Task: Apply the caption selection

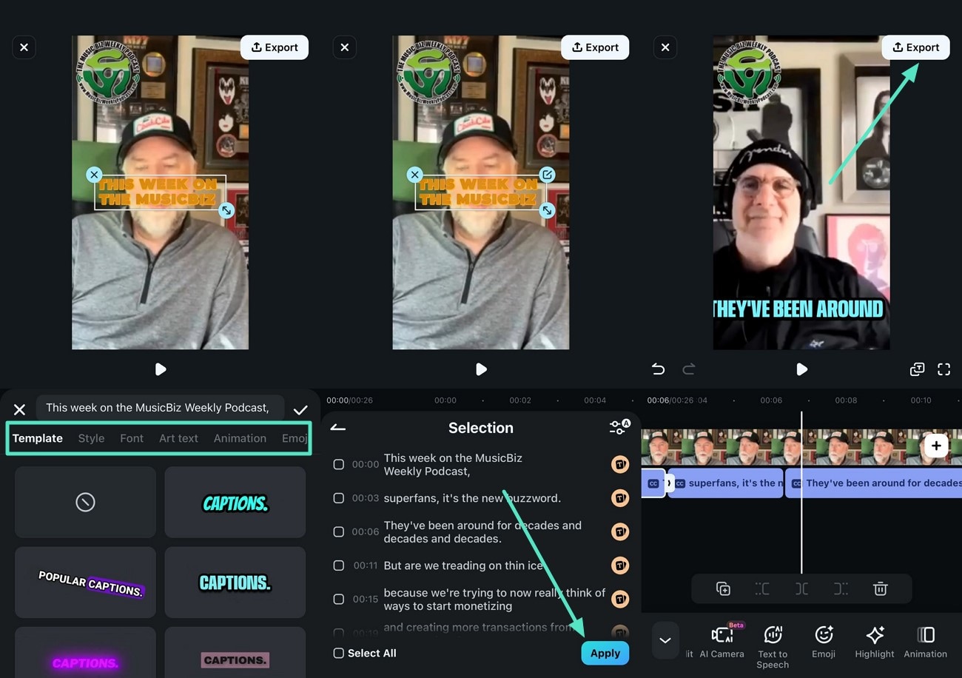Action: pyautogui.click(x=605, y=653)
